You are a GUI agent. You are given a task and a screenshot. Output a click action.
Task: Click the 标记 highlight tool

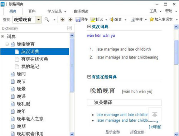tap(97, 19)
